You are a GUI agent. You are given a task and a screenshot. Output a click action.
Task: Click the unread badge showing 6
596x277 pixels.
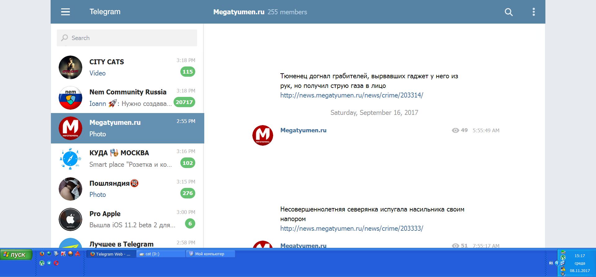pyautogui.click(x=190, y=224)
